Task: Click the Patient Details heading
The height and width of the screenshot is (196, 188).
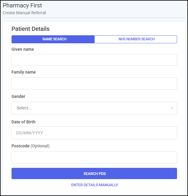Action: [x=30, y=29]
